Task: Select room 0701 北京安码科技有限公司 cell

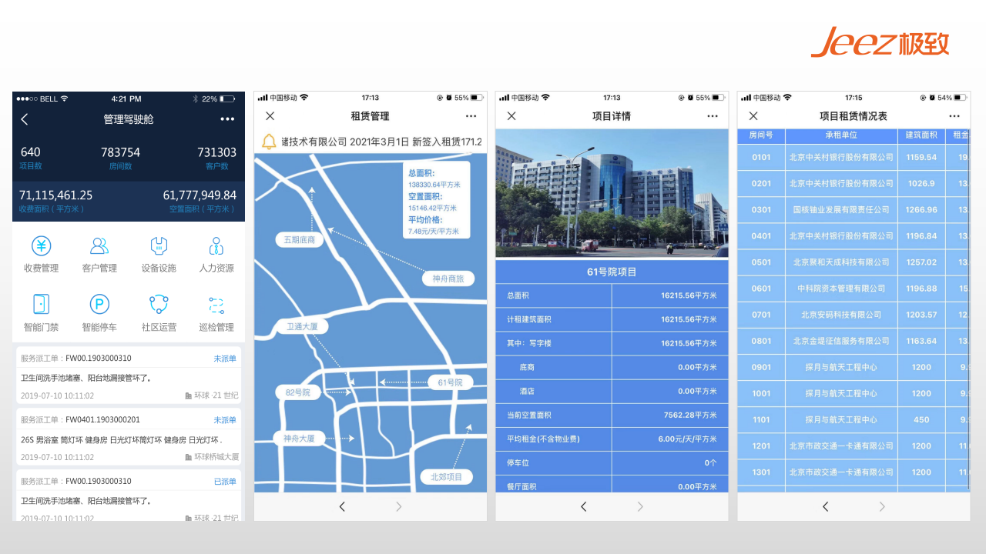Action: click(x=841, y=315)
